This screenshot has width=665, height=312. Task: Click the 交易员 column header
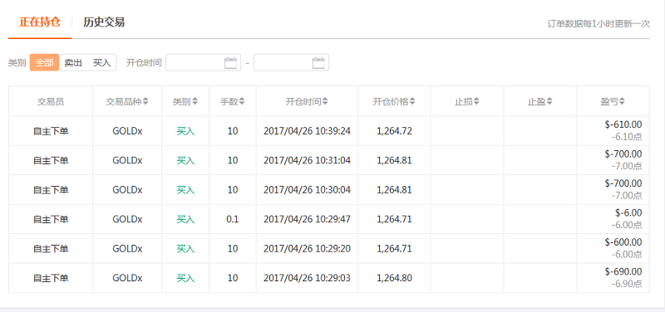(51, 101)
